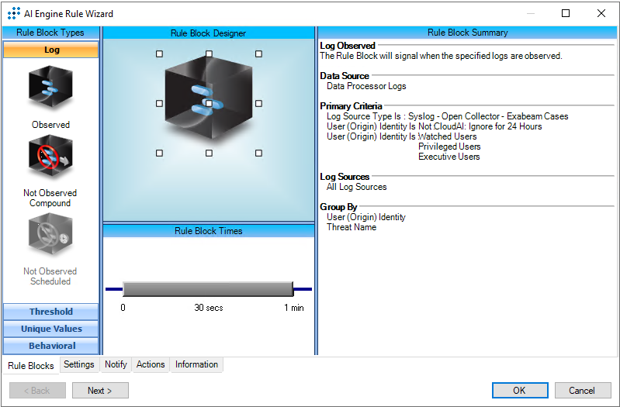
Task: Expand the Behavioral rule block category
Action: click(51, 346)
